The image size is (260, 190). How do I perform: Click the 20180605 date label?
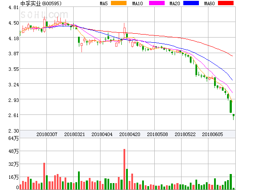212,134
